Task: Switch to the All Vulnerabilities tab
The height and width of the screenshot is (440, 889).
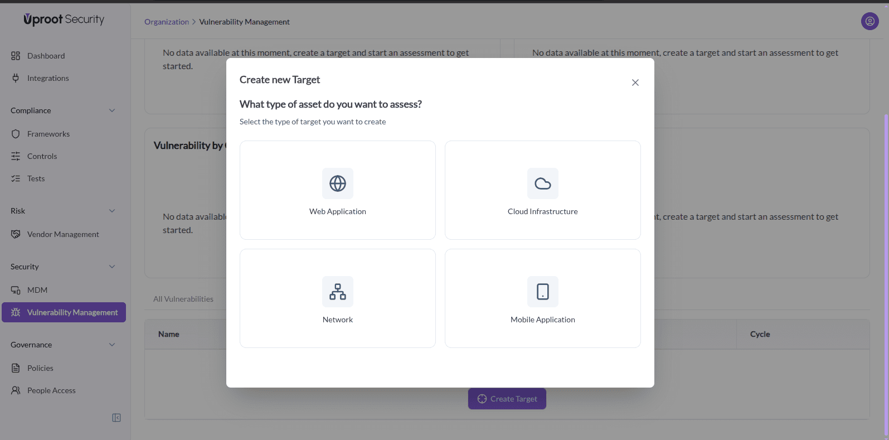Action: (183, 299)
